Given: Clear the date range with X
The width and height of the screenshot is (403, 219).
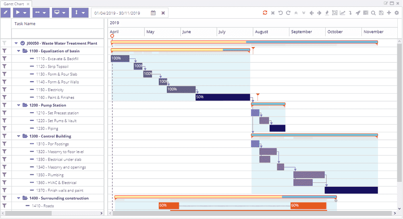Looking at the screenshot, I should click(163, 13).
